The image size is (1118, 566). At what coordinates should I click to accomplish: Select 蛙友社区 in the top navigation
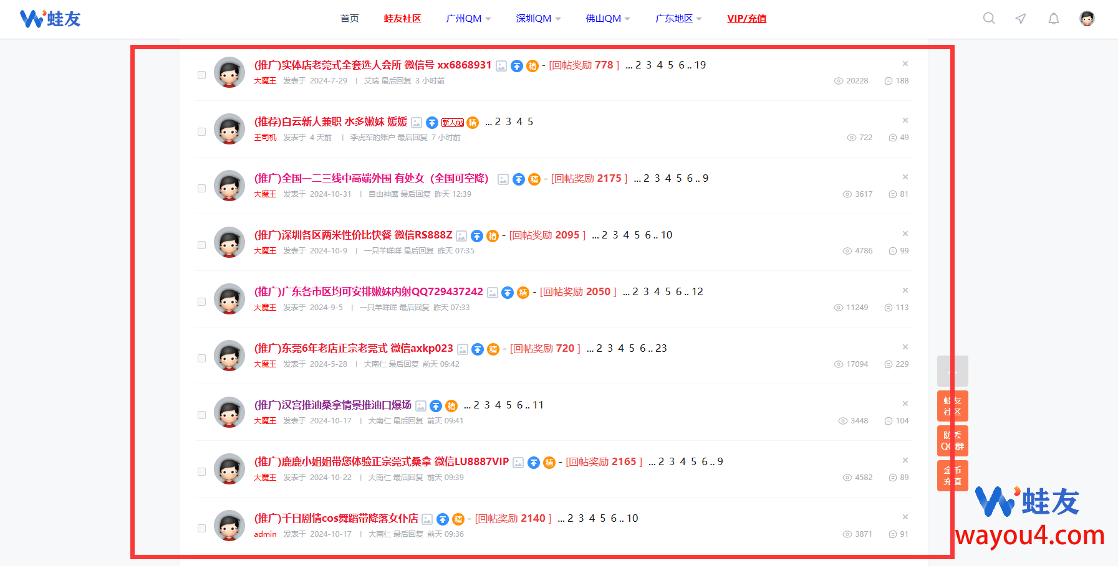click(x=402, y=19)
